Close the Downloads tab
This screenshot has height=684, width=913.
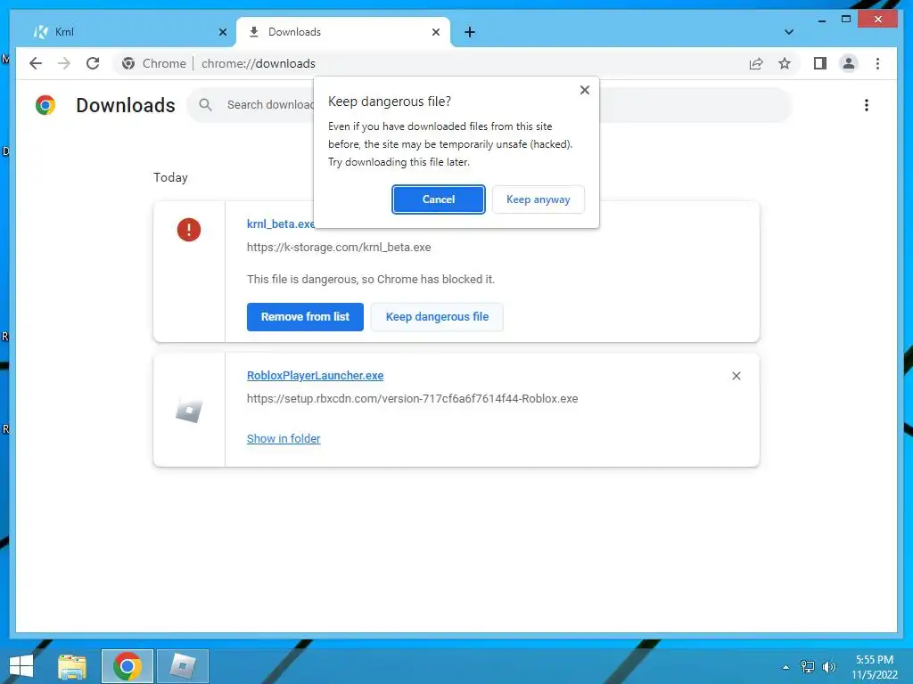click(435, 33)
